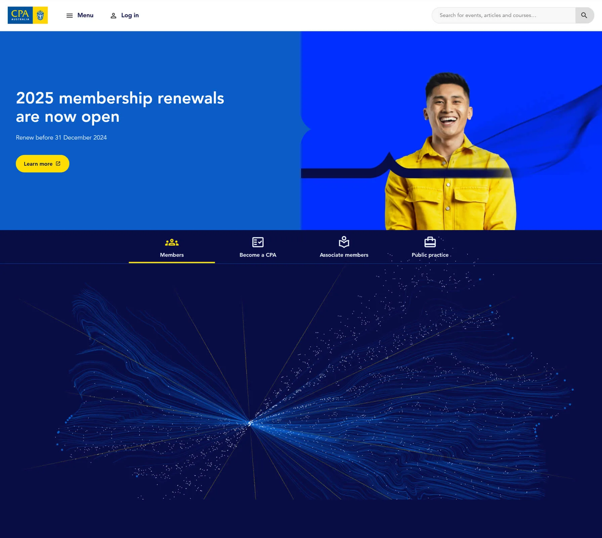Image resolution: width=602 pixels, height=538 pixels.
Task: Click the Associate members reader icon
Action: 344,242
